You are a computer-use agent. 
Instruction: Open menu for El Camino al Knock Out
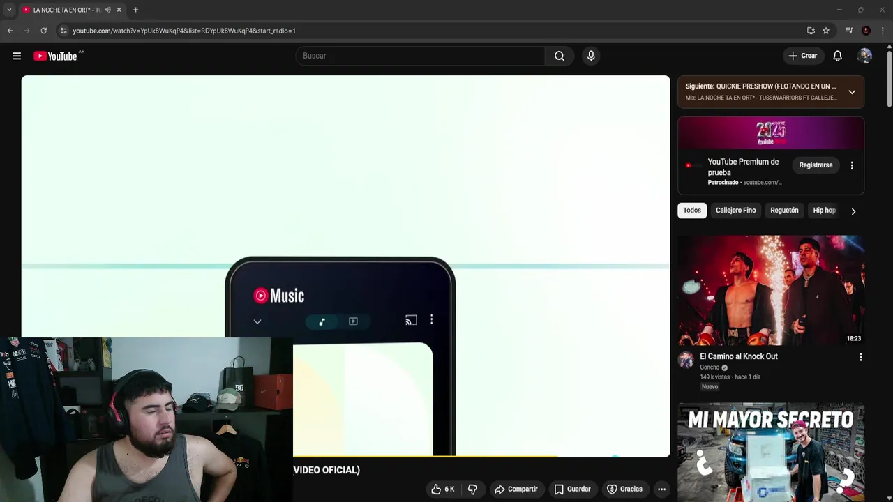click(860, 357)
